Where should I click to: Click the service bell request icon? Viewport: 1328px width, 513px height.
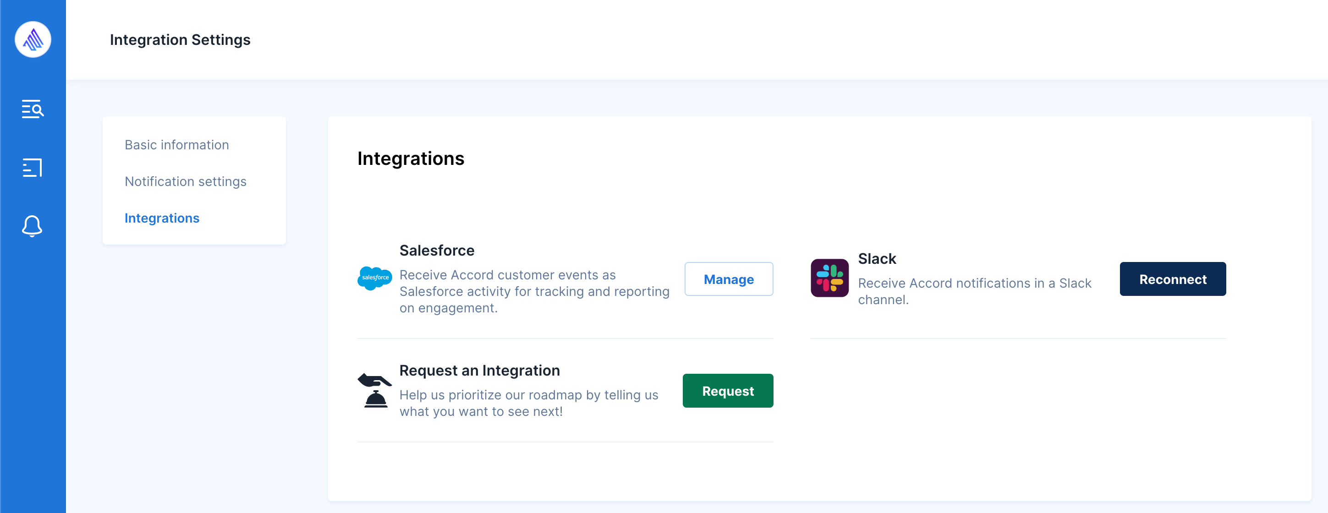click(x=375, y=390)
